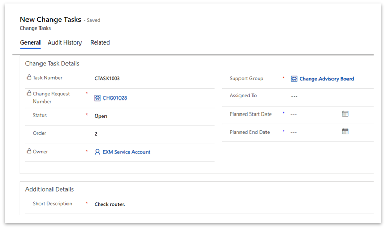The width and height of the screenshot is (386, 229).
Task: Open the CHG01028 change request link
Action: click(x=115, y=98)
